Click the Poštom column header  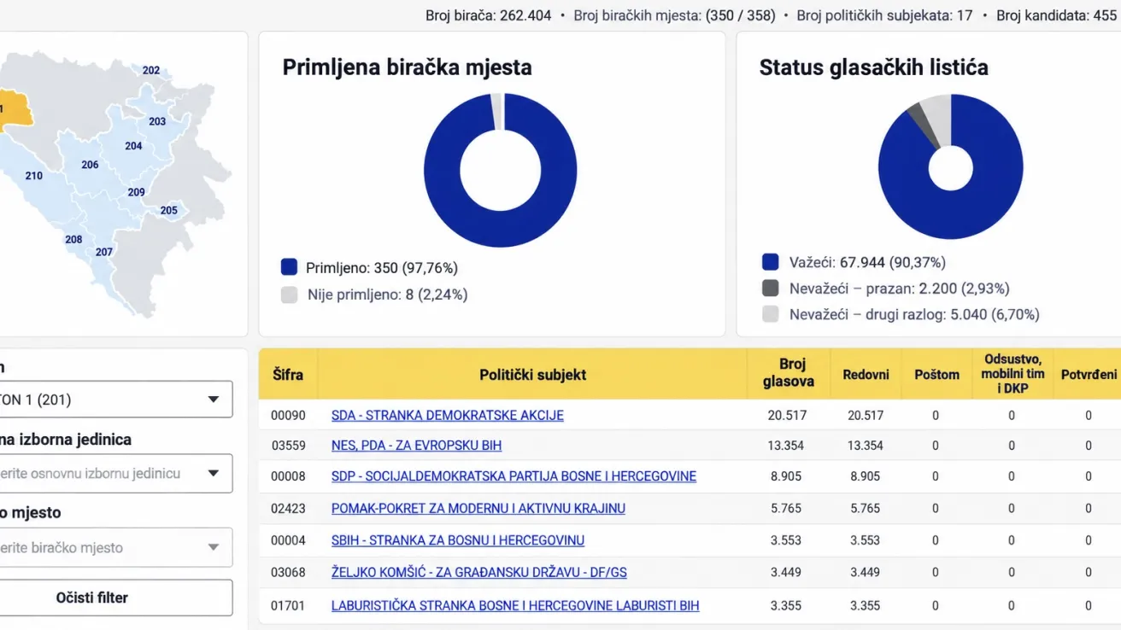(x=936, y=374)
